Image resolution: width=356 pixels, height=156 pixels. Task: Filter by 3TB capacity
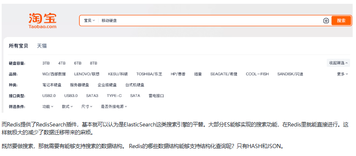(x=46, y=63)
